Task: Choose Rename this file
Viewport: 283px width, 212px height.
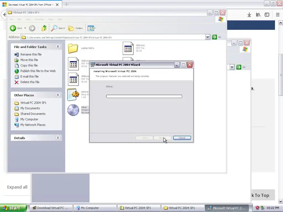Action: (x=31, y=54)
